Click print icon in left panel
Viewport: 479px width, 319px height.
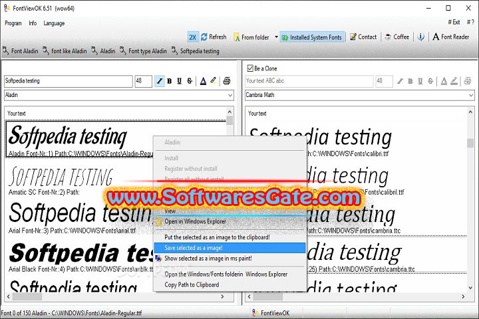click(x=227, y=81)
